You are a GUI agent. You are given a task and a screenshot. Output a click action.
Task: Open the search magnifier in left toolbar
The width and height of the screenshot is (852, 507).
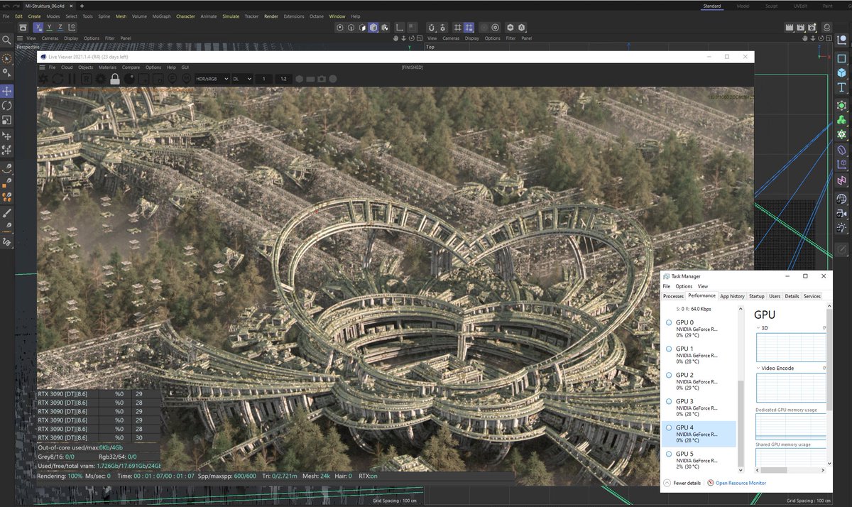tap(6, 40)
